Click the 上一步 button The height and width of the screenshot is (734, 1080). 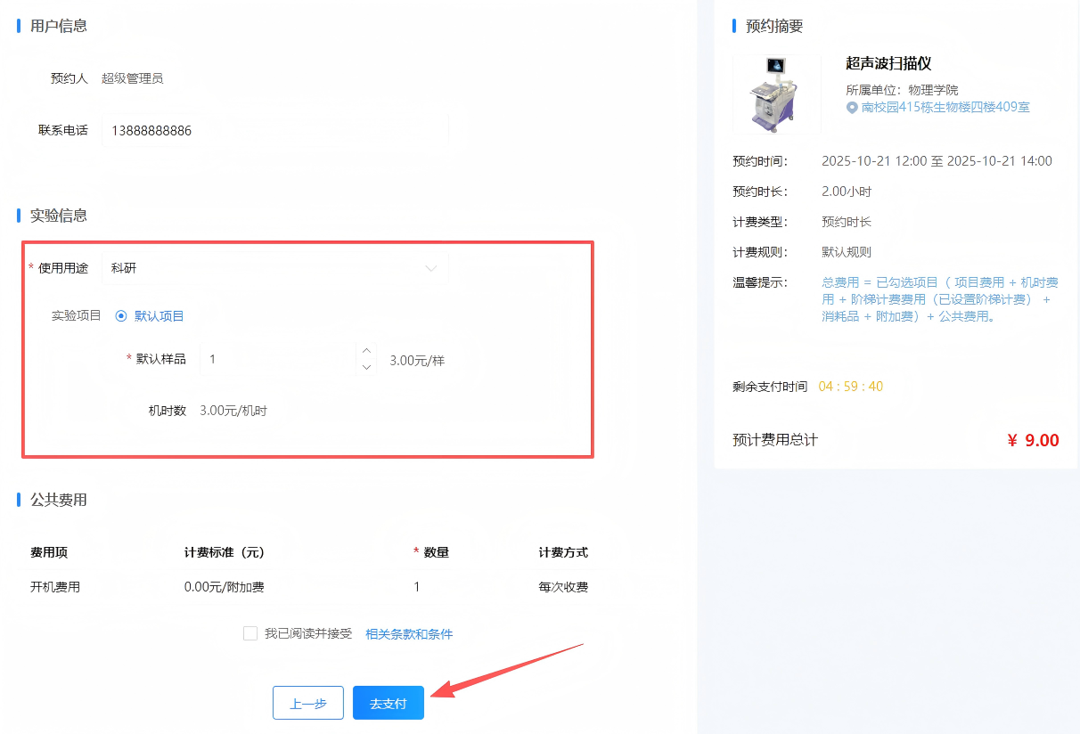point(308,703)
